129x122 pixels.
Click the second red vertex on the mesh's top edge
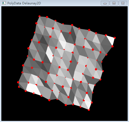click(47, 17)
